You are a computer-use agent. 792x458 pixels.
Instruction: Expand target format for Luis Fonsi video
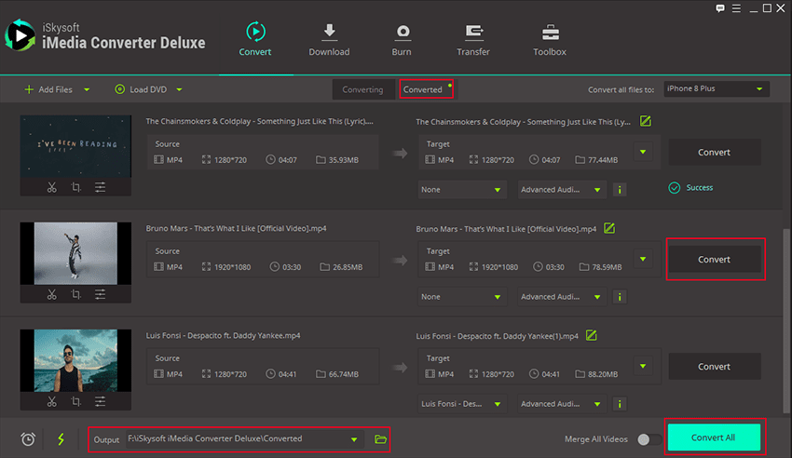tap(643, 366)
